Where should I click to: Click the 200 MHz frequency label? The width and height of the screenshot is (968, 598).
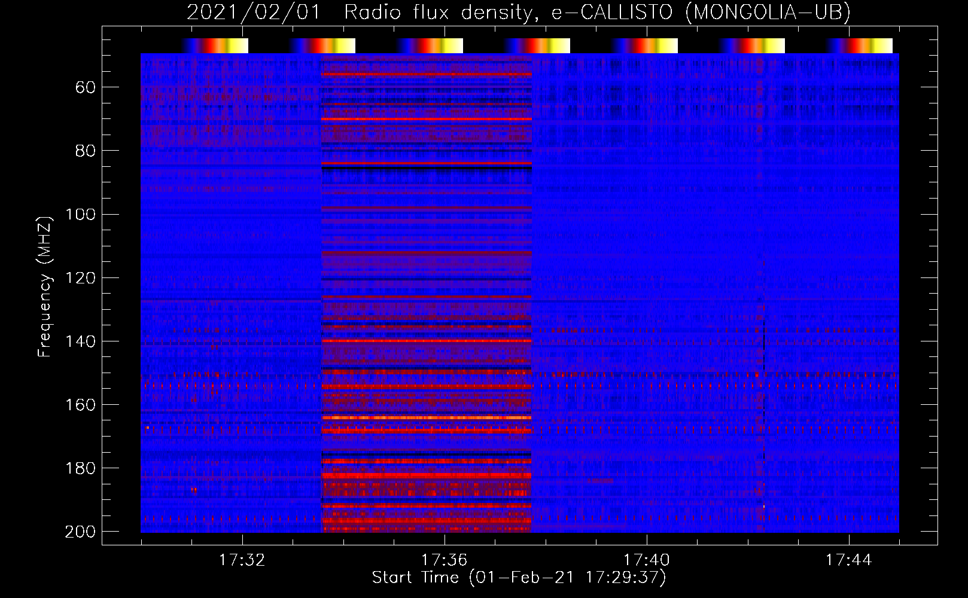pos(80,532)
